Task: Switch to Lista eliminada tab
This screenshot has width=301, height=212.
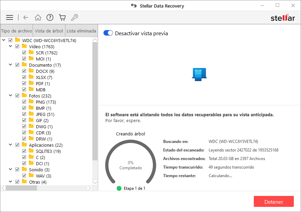Action: tap(81, 31)
